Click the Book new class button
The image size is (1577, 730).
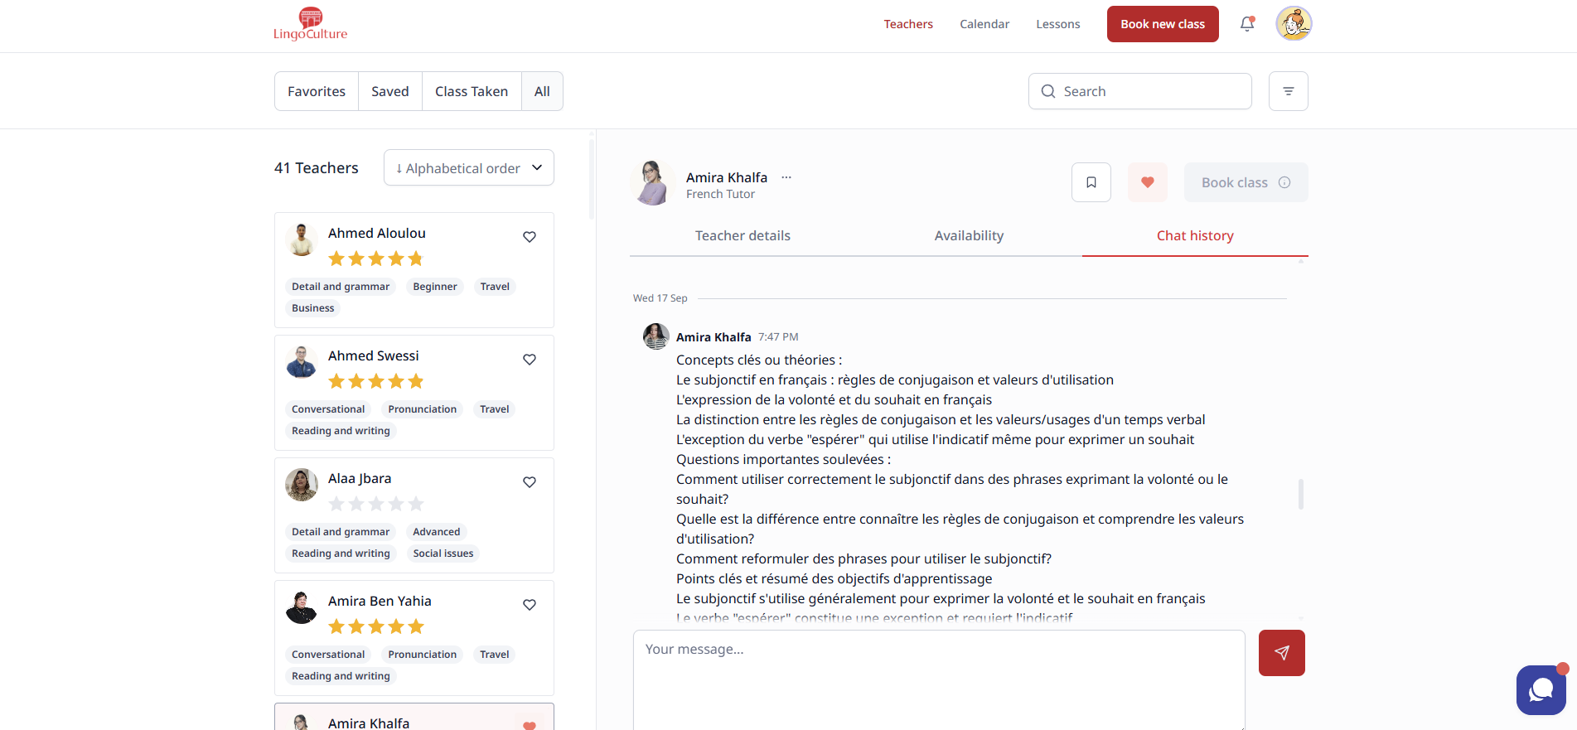coord(1162,24)
